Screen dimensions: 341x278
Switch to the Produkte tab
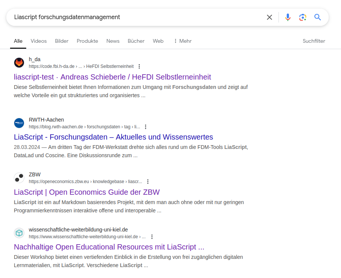88,41
